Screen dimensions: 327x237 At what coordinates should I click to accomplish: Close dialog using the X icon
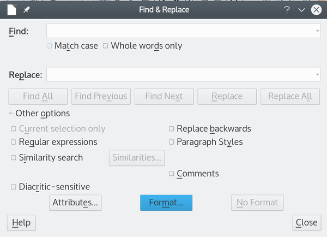316,10
